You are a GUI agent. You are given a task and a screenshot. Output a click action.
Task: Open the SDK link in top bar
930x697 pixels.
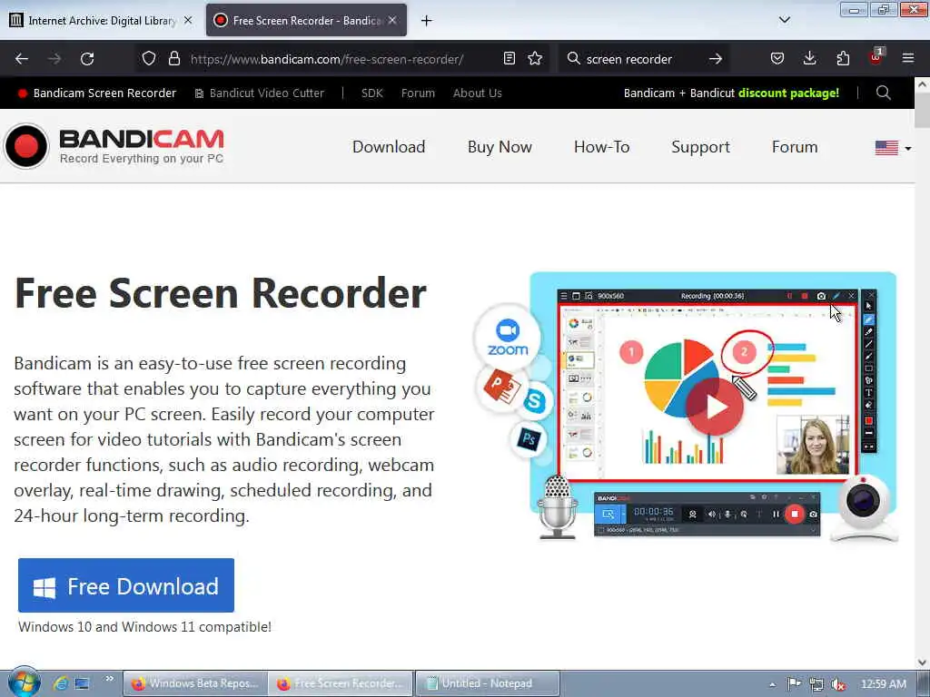(371, 93)
